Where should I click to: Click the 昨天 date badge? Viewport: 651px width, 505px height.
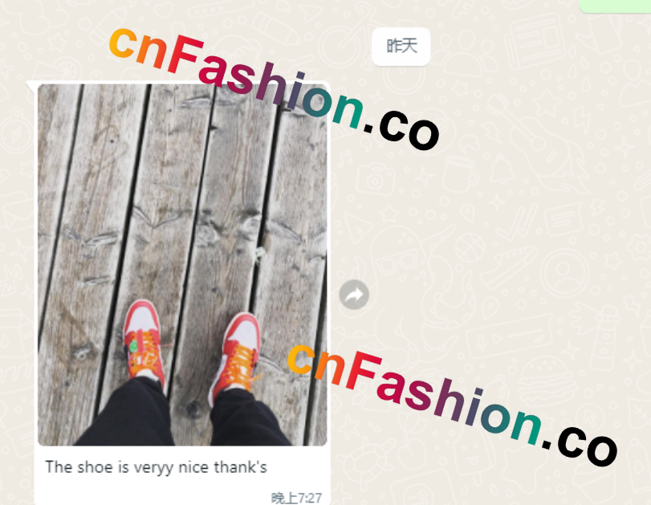(x=401, y=46)
